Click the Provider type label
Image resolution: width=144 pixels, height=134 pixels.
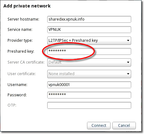tap(20, 41)
